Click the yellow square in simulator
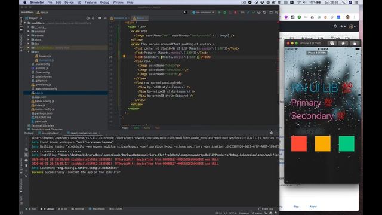The image size is (382, 215). [323, 143]
